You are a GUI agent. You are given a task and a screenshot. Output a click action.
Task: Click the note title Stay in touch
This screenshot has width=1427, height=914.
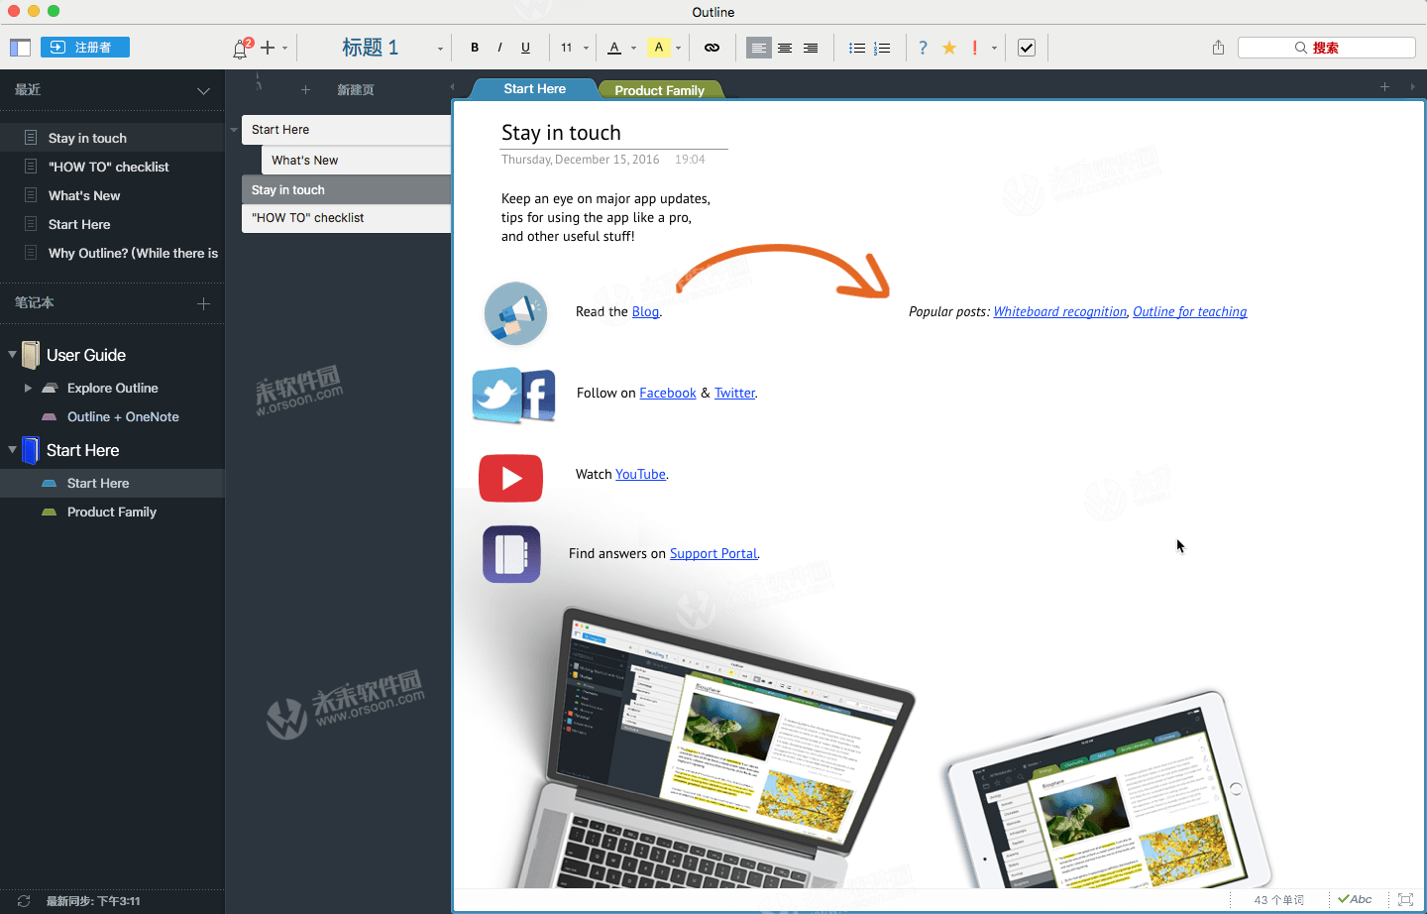[561, 133]
